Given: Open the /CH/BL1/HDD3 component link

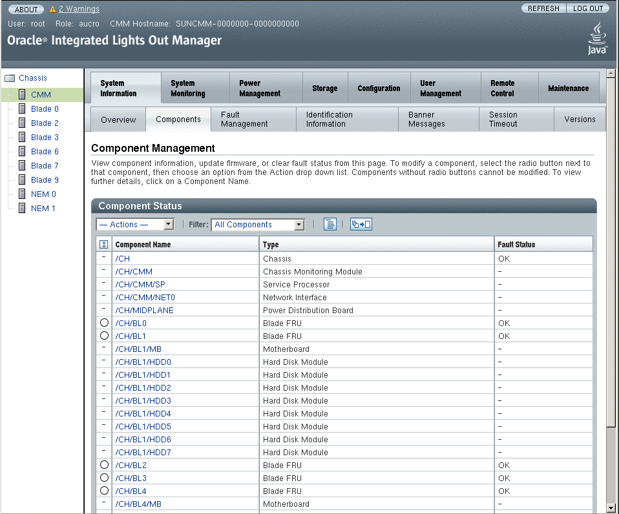Looking at the screenshot, I should pyautogui.click(x=143, y=401).
